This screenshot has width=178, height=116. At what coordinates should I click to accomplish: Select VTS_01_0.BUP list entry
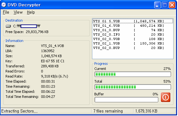(133, 30)
